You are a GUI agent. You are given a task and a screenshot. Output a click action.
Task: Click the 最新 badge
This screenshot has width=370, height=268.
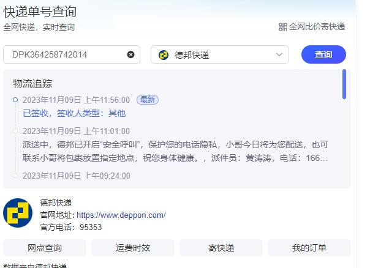(148, 100)
